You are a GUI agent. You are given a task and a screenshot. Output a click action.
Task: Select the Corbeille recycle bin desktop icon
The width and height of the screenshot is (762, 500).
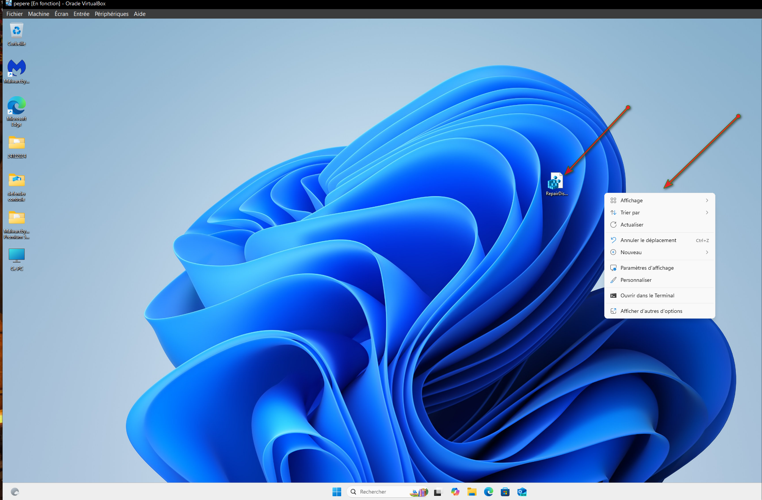point(17,34)
